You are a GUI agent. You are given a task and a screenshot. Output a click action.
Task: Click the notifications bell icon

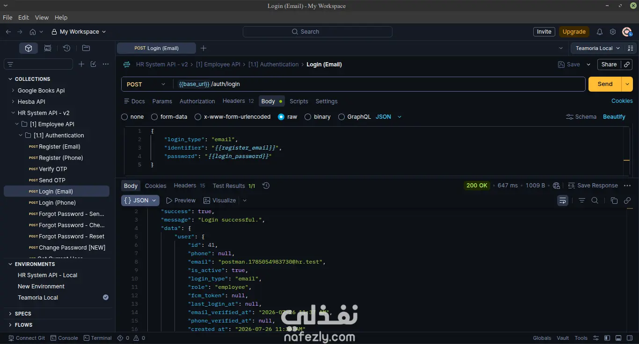coord(599,32)
